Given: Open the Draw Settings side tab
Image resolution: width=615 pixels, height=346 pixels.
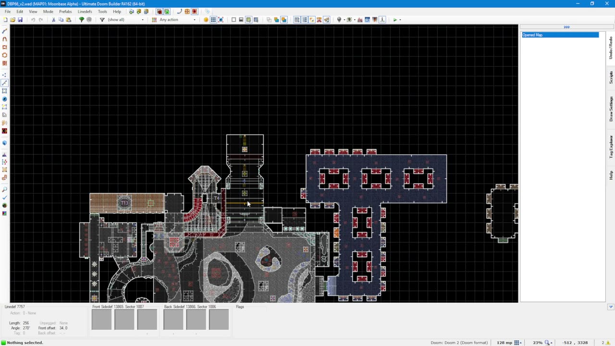Looking at the screenshot, I should (611, 109).
